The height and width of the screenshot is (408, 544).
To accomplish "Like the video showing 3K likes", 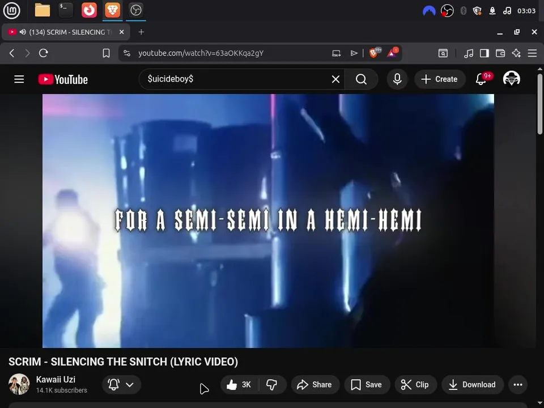I will click(x=239, y=384).
